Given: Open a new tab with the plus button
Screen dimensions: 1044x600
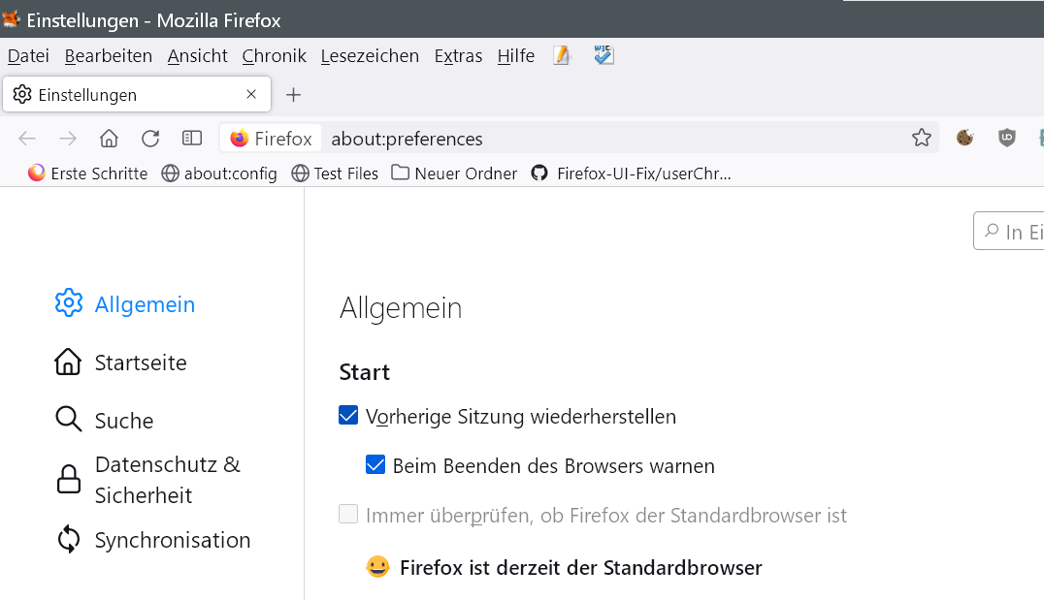Looking at the screenshot, I should tap(294, 95).
